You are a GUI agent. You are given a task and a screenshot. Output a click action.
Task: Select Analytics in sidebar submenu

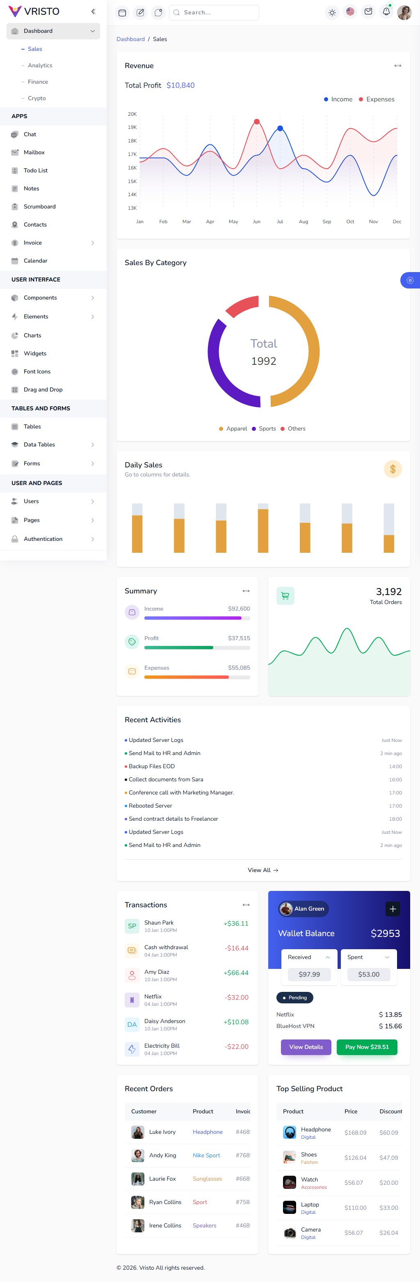40,65
